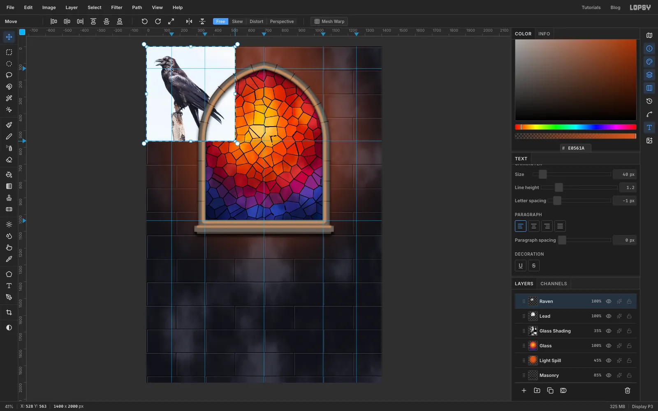
Task: Select the eyedropper tool
Action: (x=9, y=259)
